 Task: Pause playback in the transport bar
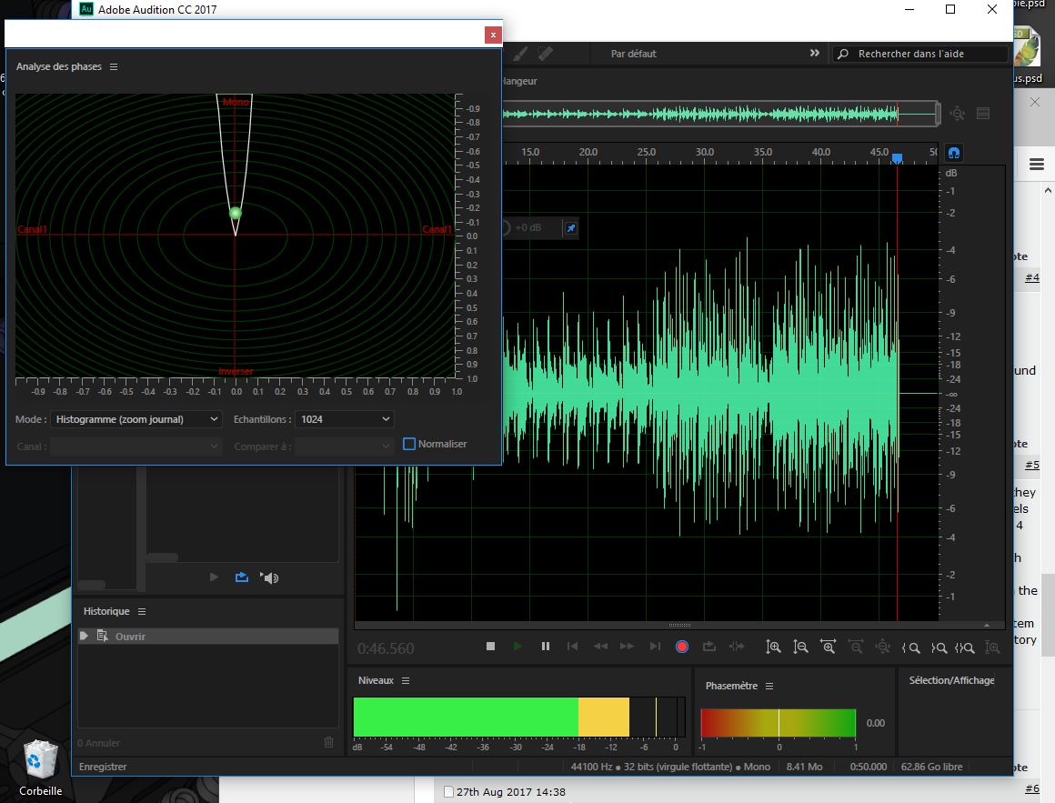pos(546,647)
